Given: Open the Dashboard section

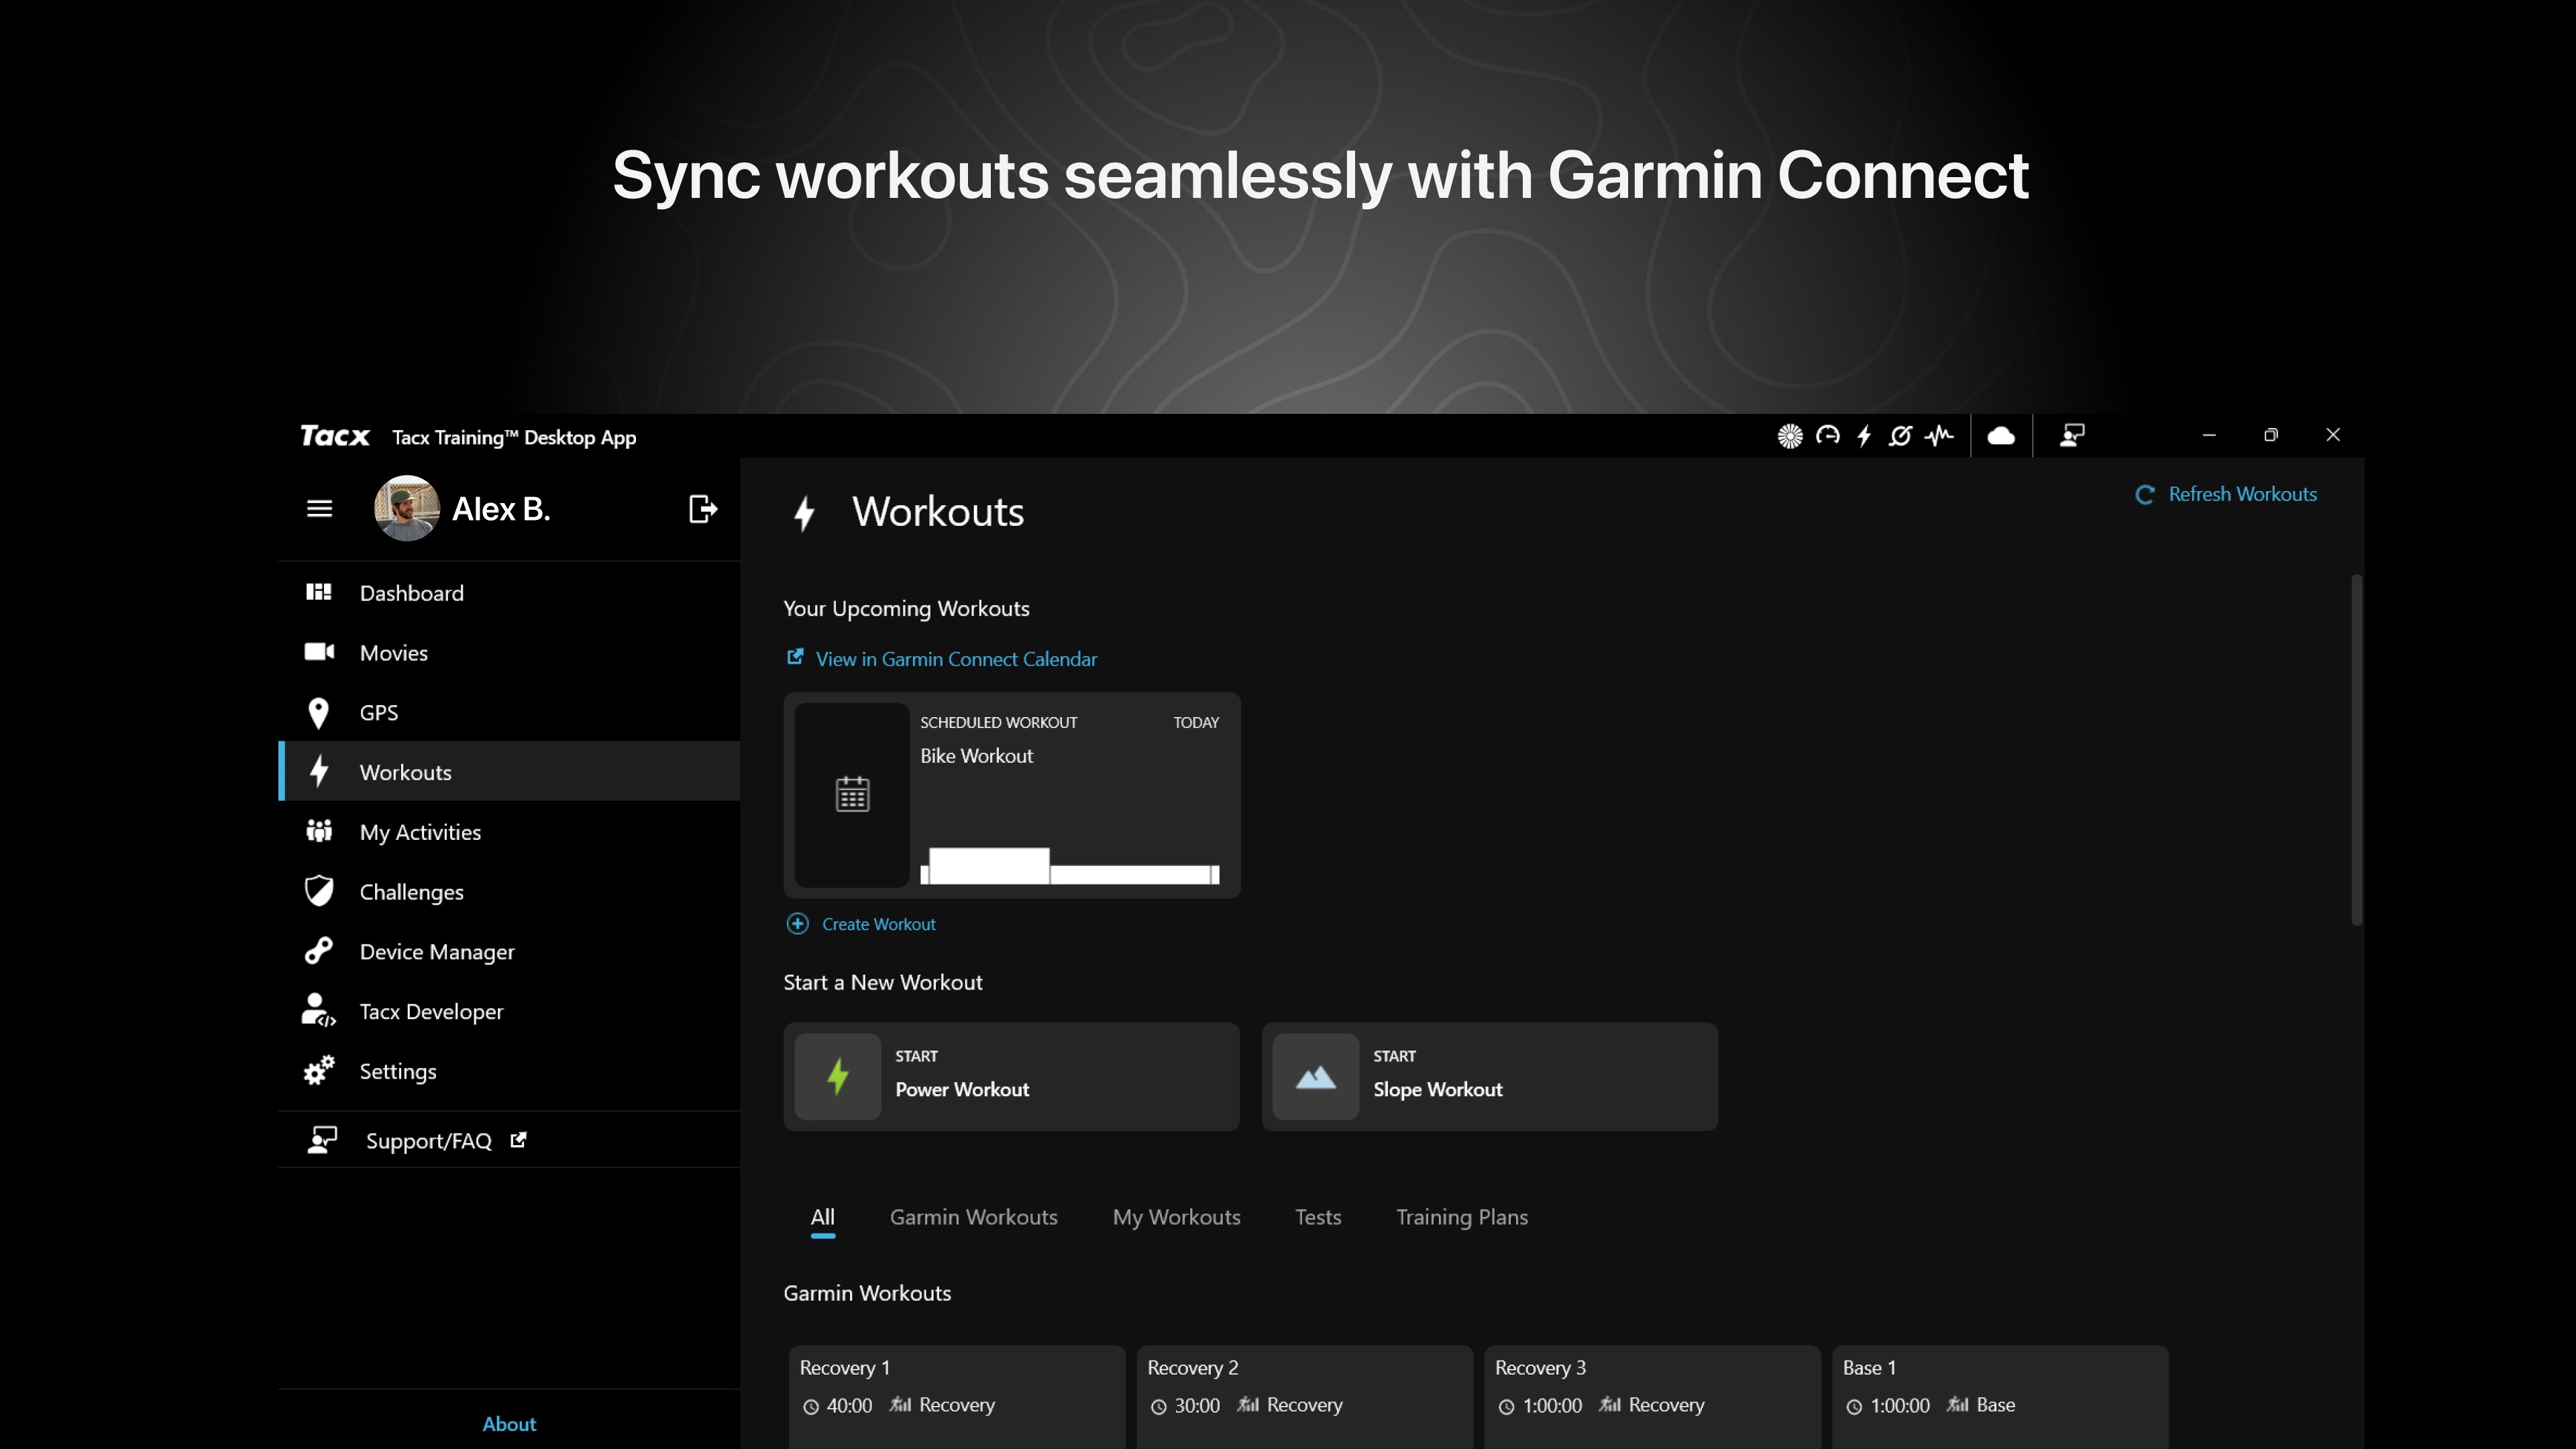Looking at the screenshot, I should coord(509,593).
